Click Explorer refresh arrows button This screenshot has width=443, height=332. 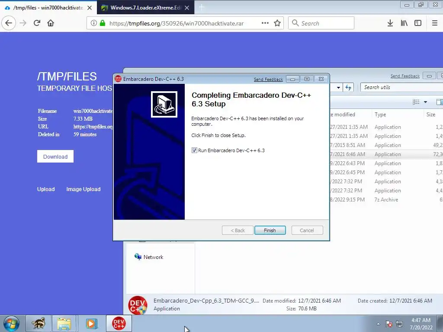coord(348,87)
